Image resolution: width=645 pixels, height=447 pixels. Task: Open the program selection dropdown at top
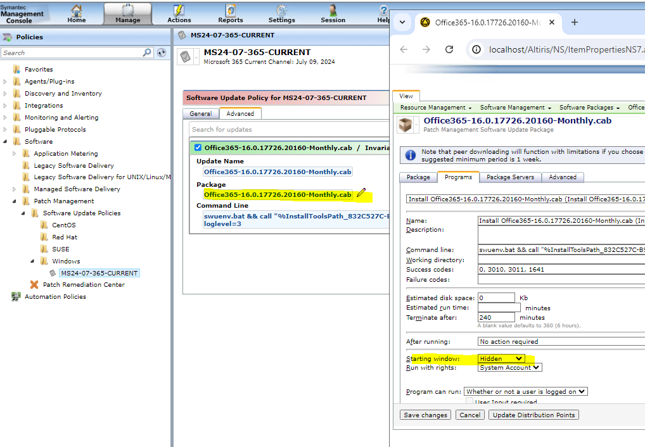[525, 199]
